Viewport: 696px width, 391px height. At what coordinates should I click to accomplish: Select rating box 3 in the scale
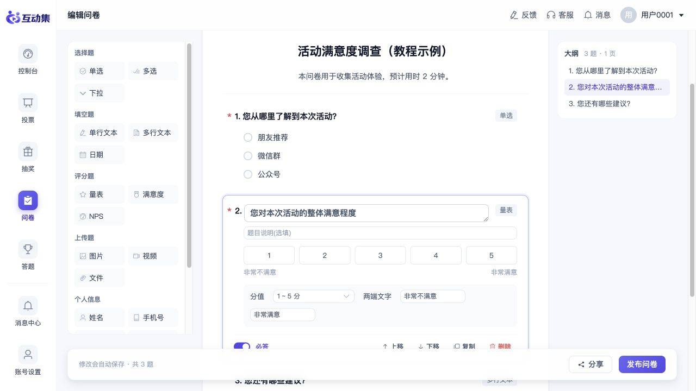(x=380, y=255)
